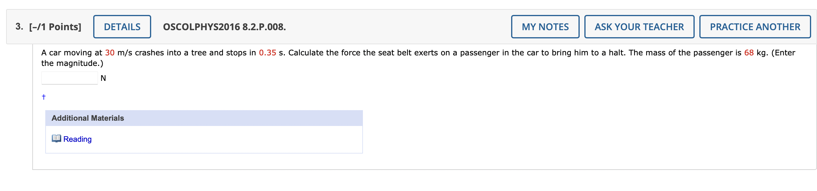Follow the Reading link text
The width and height of the screenshot is (817, 191).
77,139
